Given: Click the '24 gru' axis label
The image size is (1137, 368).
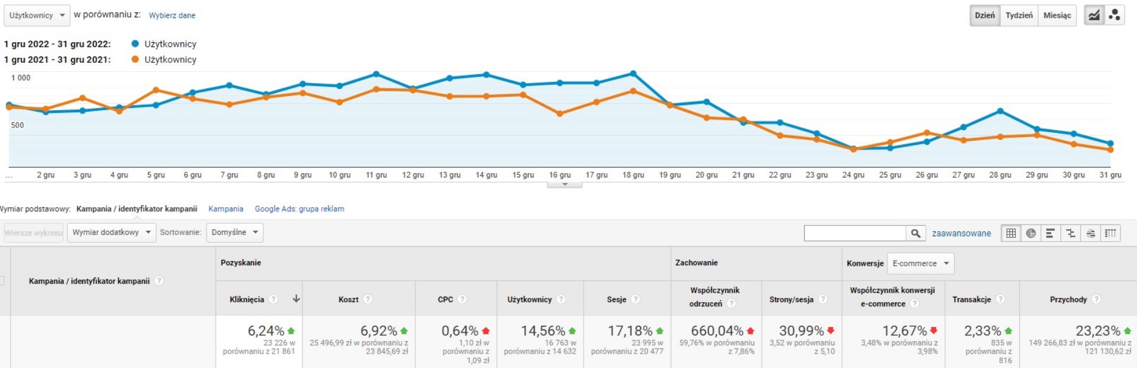Looking at the screenshot, I should (x=853, y=175).
